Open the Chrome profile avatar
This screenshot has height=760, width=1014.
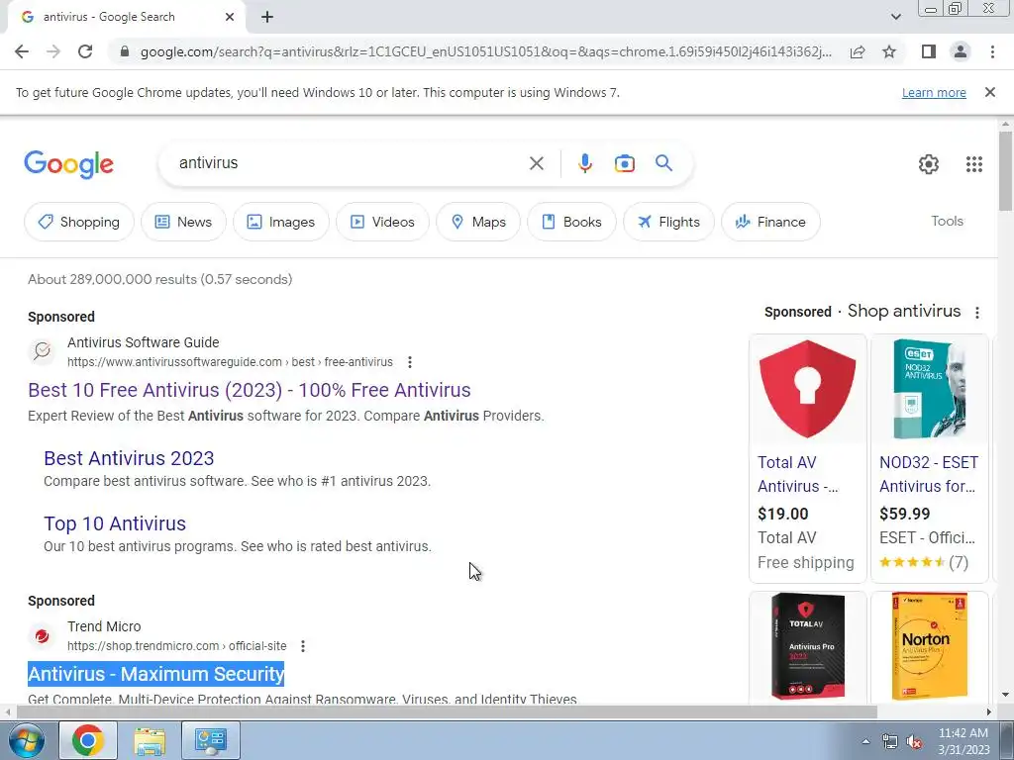pyautogui.click(x=961, y=51)
